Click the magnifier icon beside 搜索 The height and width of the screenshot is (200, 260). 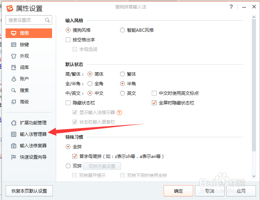(14, 90)
